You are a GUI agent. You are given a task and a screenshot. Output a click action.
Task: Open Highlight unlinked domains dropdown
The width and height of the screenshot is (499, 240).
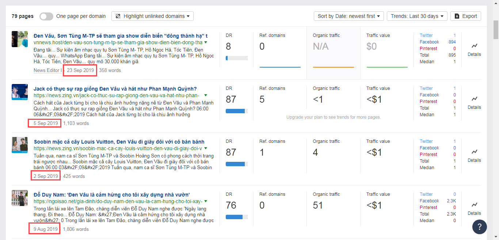point(152,16)
